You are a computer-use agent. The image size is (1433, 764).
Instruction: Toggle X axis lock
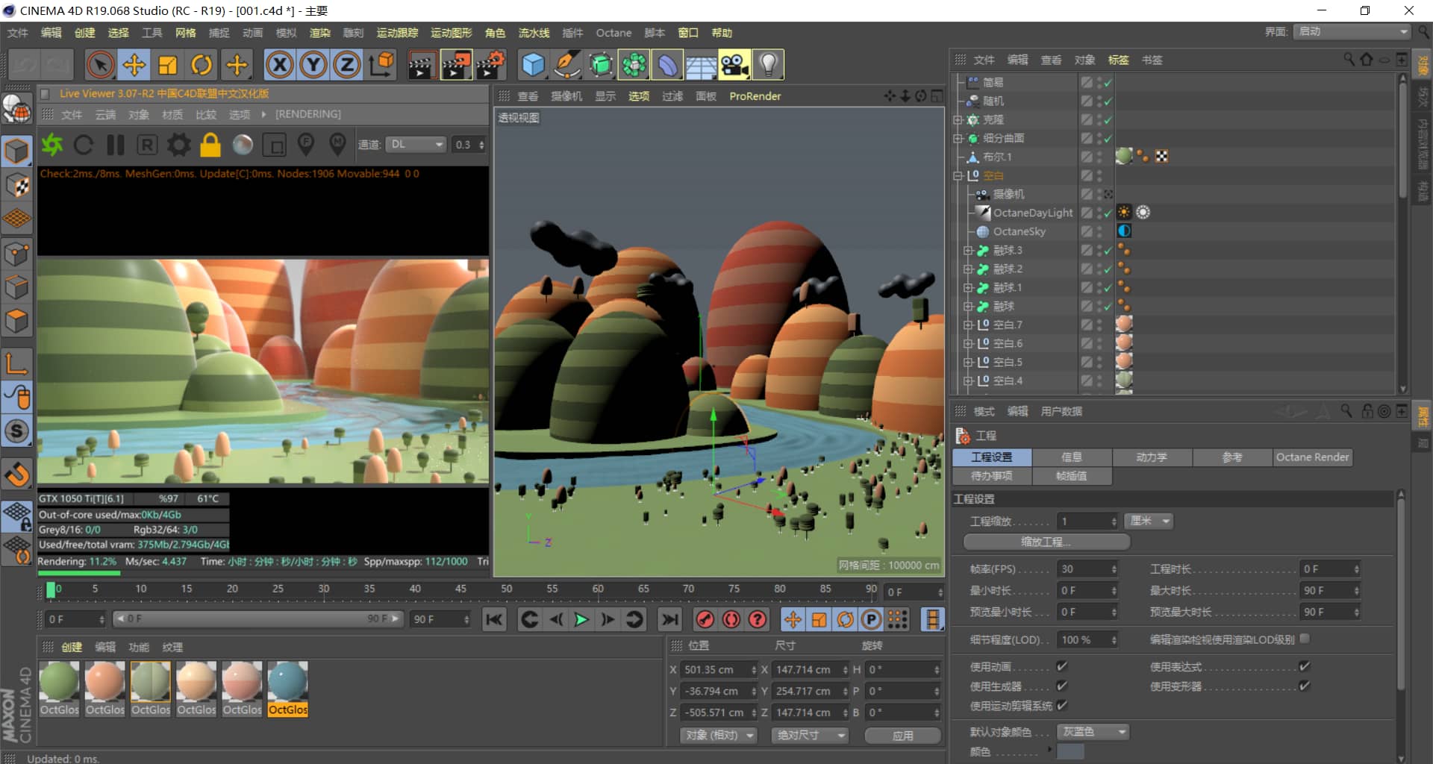[280, 65]
